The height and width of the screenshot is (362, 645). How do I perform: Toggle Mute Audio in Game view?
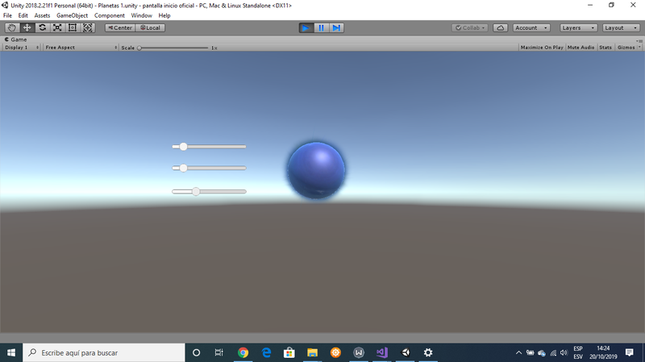580,48
